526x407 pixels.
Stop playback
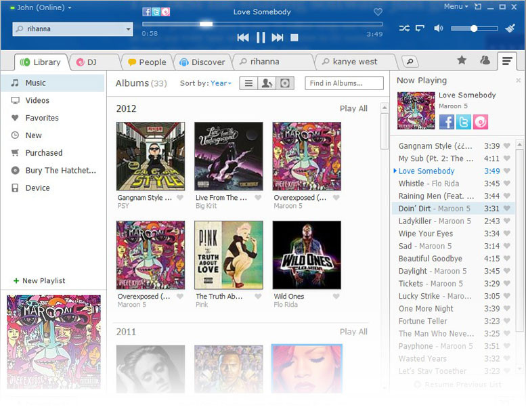[294, 37]
